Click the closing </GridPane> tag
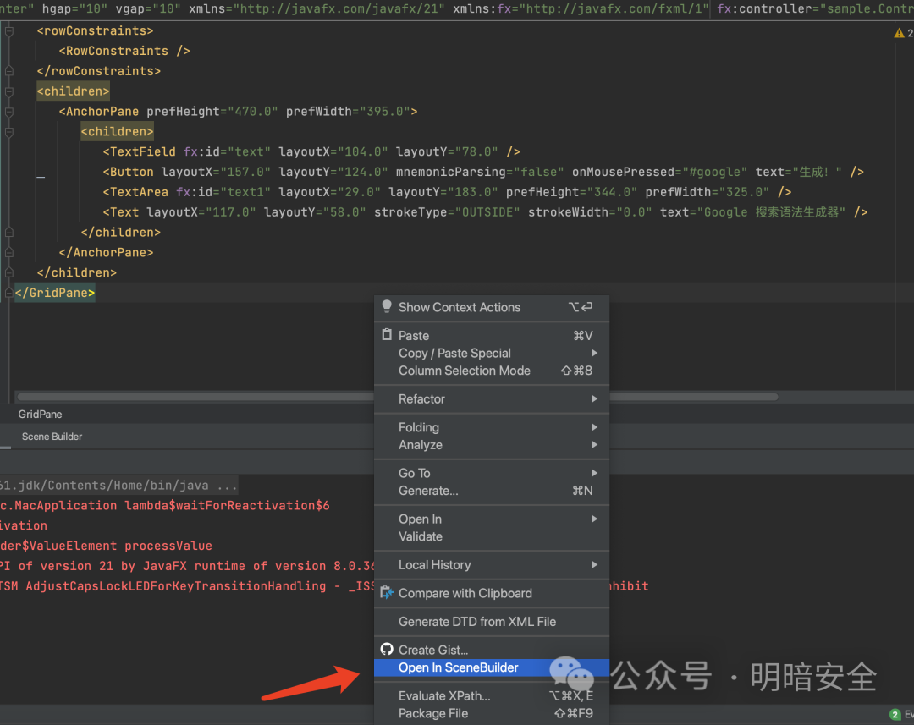The image size is (914, 725). pos(55,293)
